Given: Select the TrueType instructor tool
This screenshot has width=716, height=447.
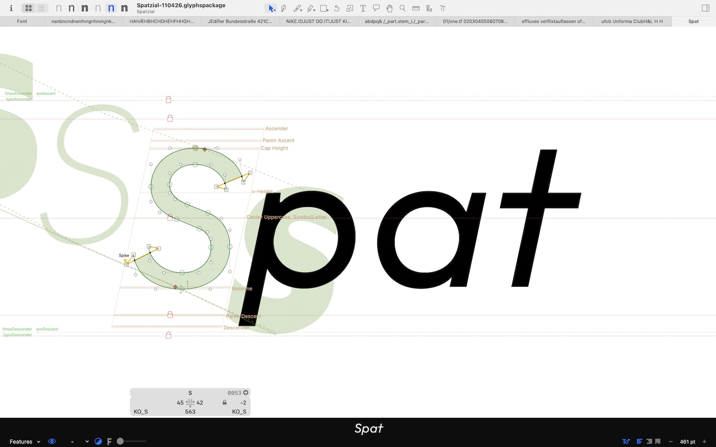Looking at the screenshot, I should (x=429, y=8).
